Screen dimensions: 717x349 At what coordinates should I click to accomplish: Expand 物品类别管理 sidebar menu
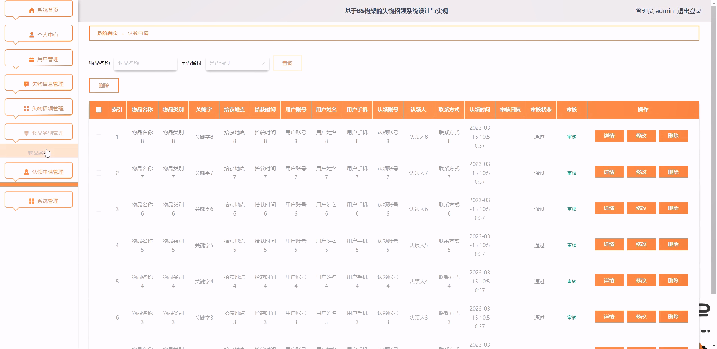pyautogui.click(x=39, y=132)
